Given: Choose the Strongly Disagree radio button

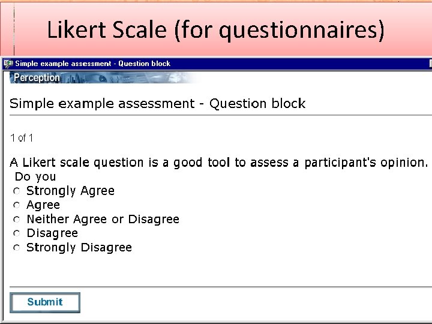Looking at the screenshot, I should click(17, 248).
